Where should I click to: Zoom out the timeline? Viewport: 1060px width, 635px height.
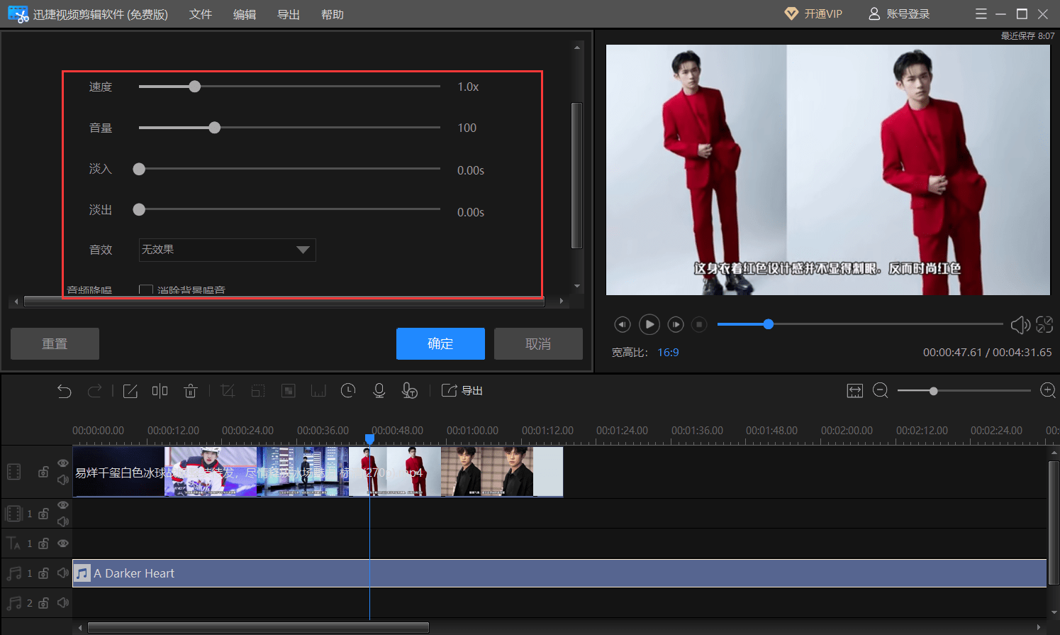[x=881, y=391]
